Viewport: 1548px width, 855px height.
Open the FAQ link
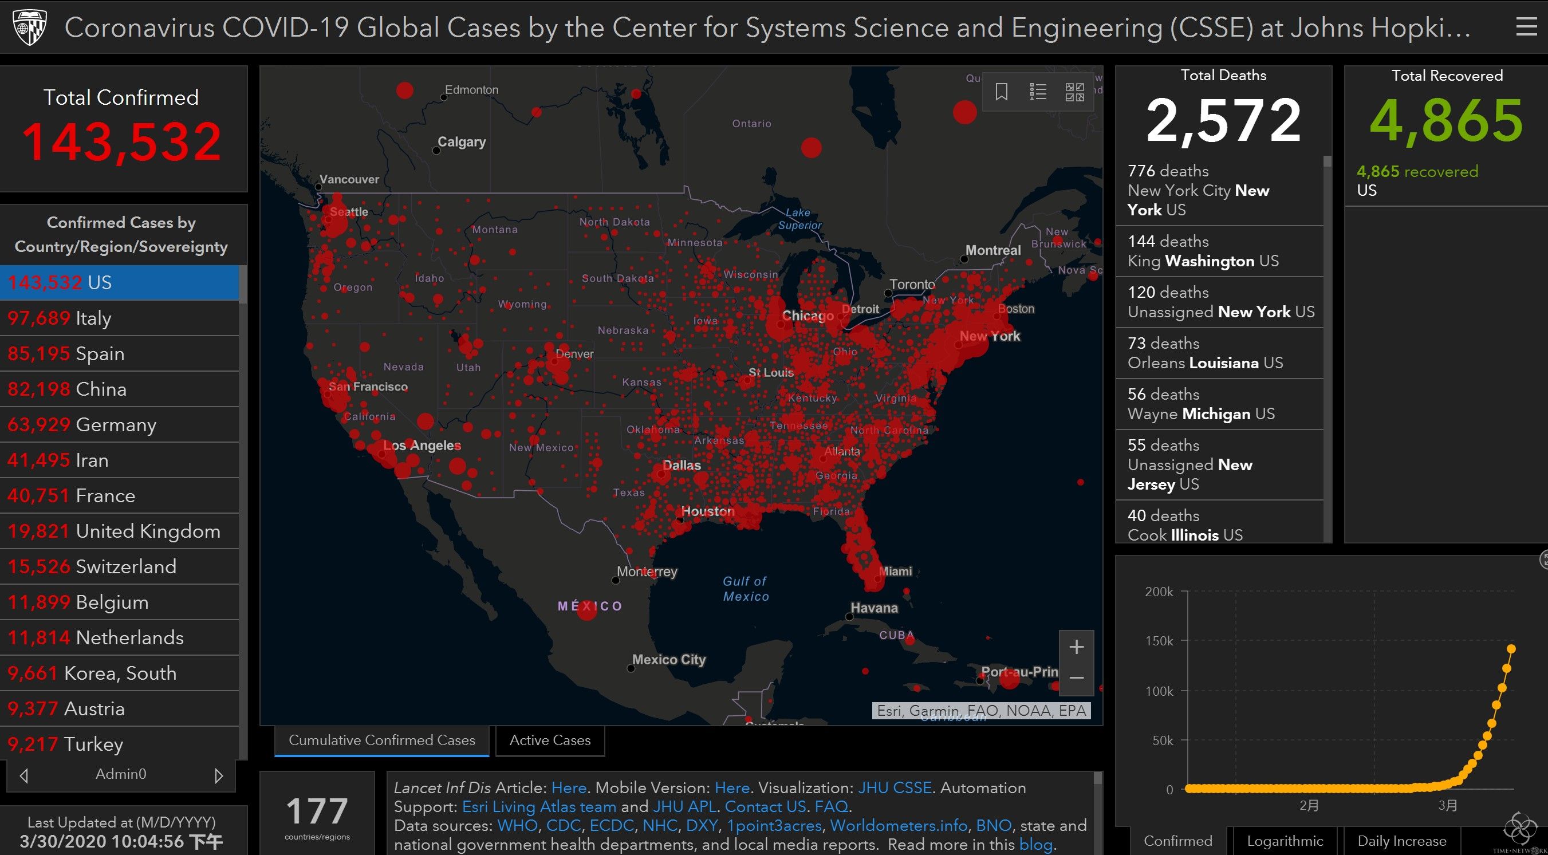pyautogui.click(x=831, y=806)
